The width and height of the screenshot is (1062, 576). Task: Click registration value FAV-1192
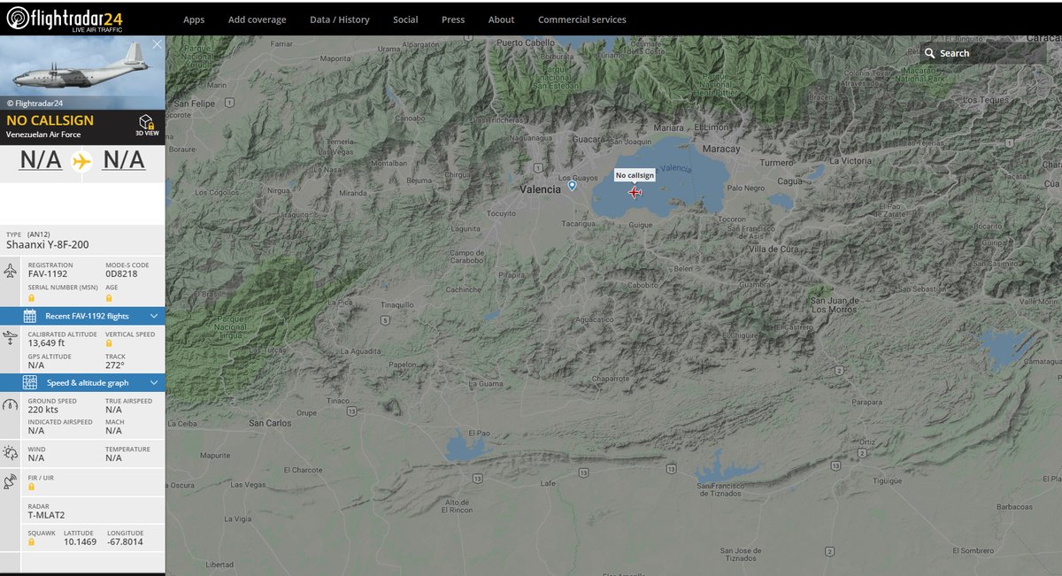[48, 274]
